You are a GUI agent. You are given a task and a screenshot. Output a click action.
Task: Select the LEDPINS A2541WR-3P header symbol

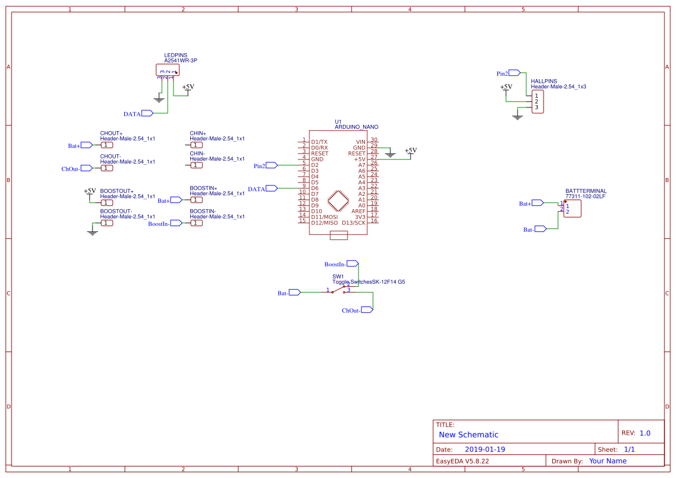pos(167,69)
